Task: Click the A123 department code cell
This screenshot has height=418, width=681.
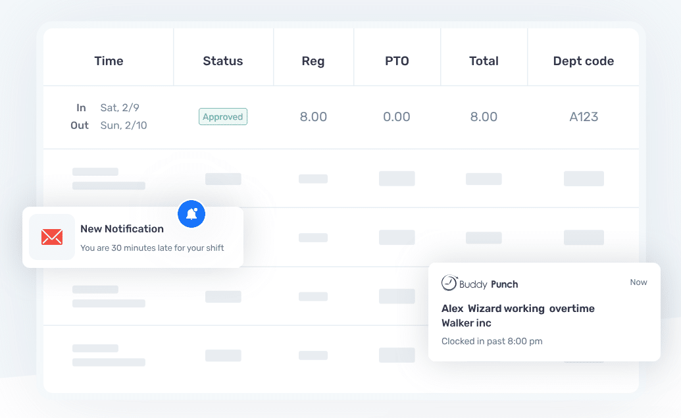Action: pos(584,117)
